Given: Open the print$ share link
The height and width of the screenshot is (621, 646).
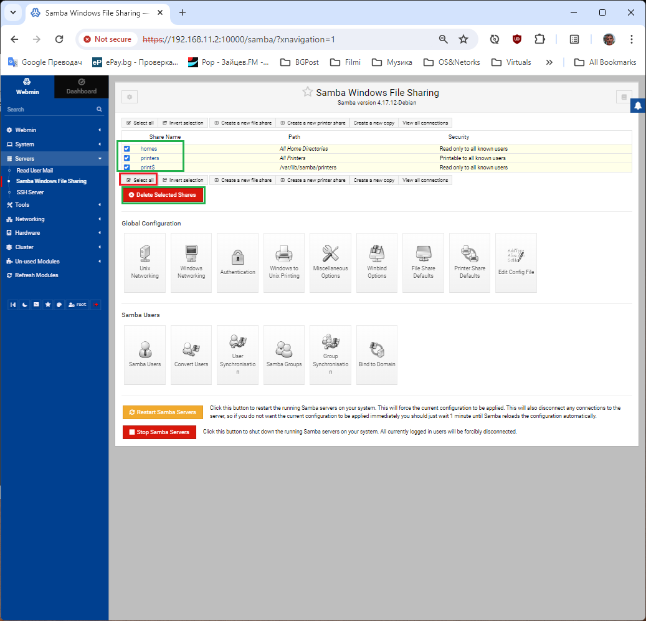Looking at the screenshot, I should (148, 167).
